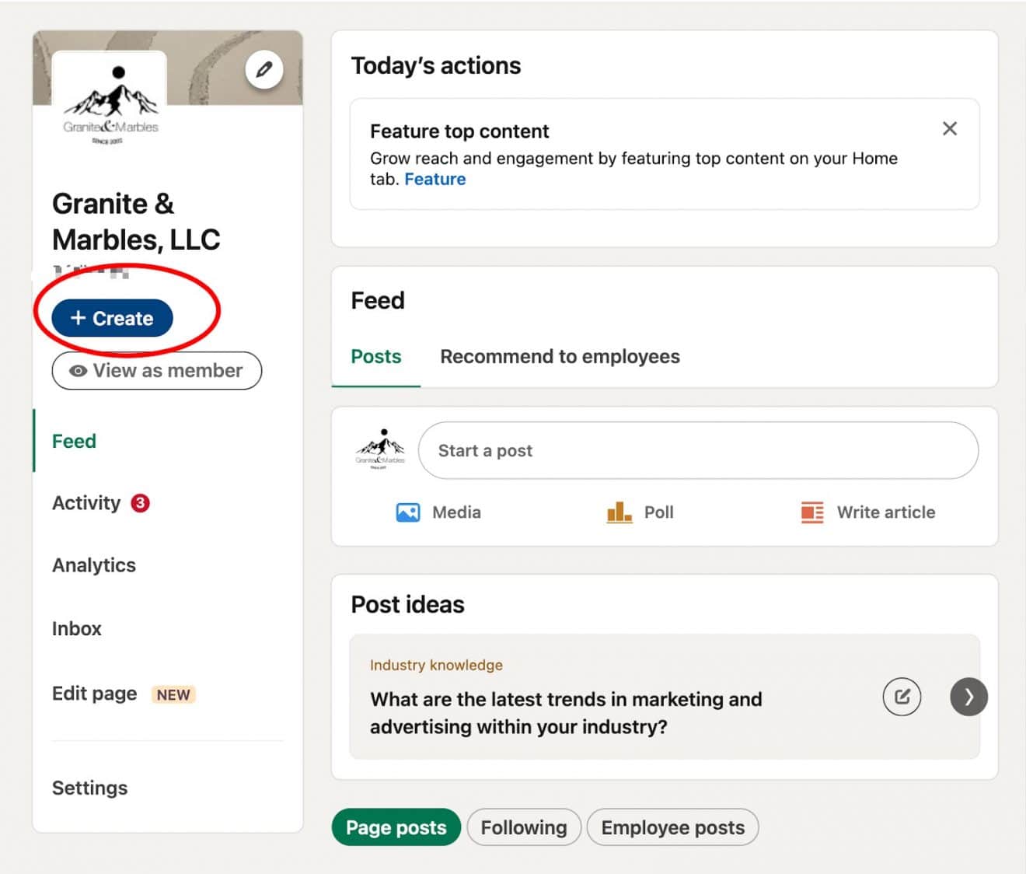Click the next arrow on Post ideas
Screen dimensions: 1026x874
(x=968, y=697)
